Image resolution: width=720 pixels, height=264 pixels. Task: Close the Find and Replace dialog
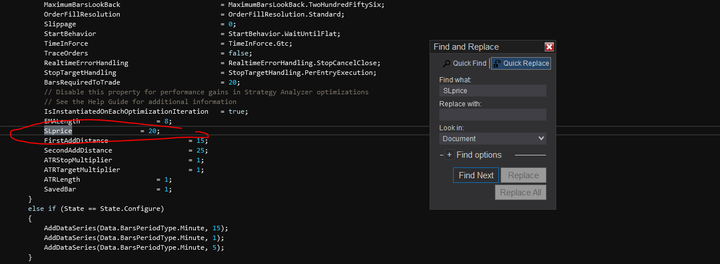coord(549,47)
